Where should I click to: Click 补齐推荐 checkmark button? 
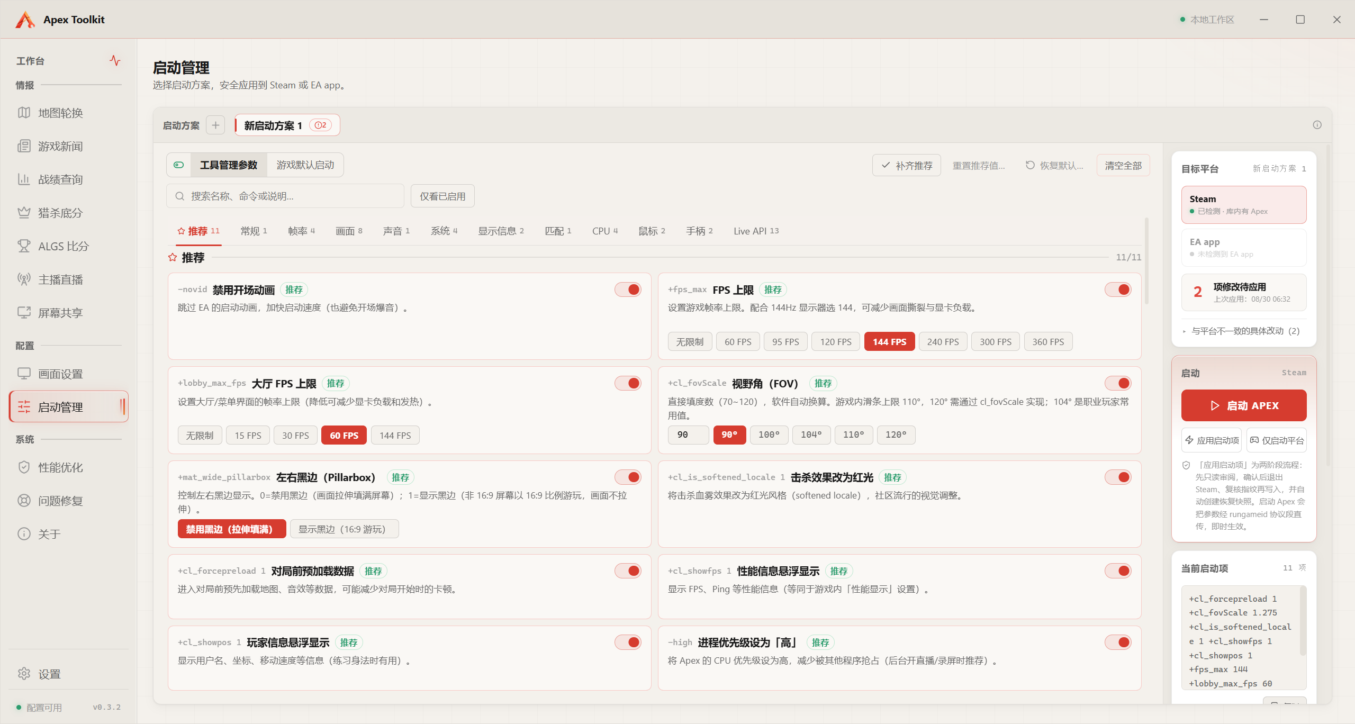pyautogui.click(x=906, y=166)
